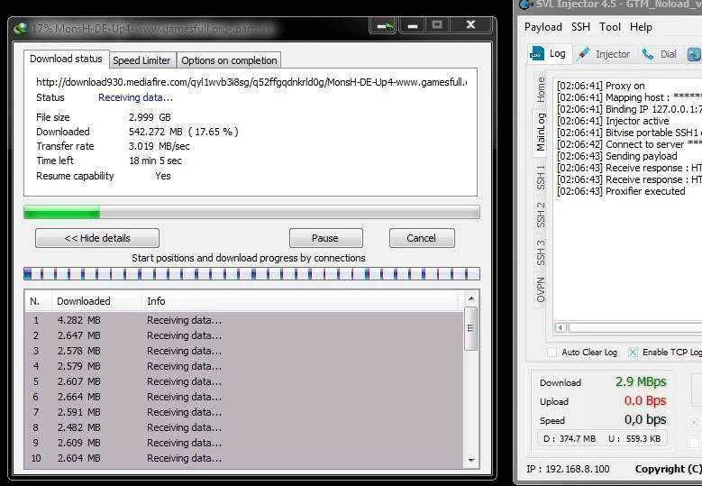Click the IDM tray-transfer icon button
Viewport: 702px width, 486px height.
click(x=384, y=26)
